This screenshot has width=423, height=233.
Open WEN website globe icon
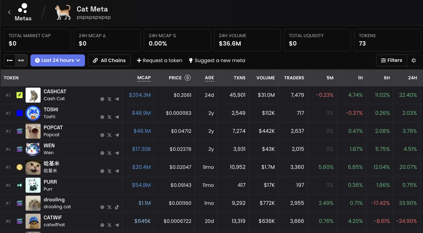(102, 153)
